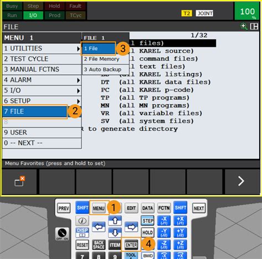Click the HOLD key

(148, 232)
